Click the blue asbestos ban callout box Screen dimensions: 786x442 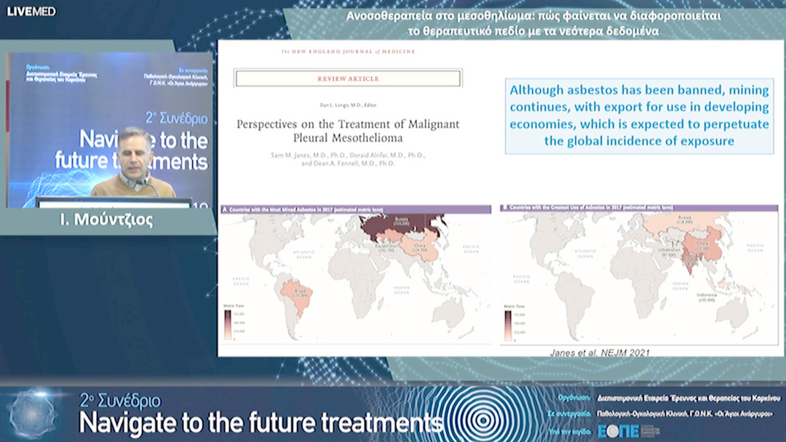pyautogui.click(x=639, y=115)
